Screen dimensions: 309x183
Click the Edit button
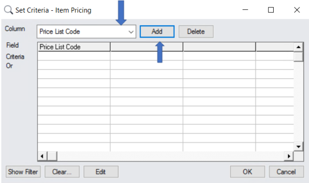100,172
